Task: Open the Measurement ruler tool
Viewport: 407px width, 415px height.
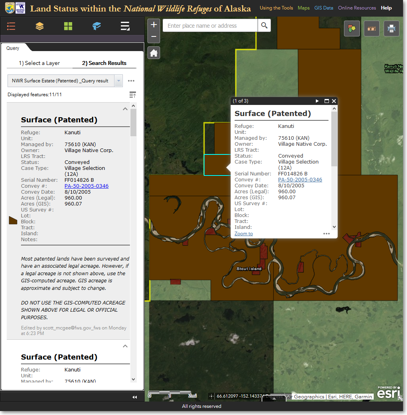Action: pyautogui.click(x=371, y=29)
